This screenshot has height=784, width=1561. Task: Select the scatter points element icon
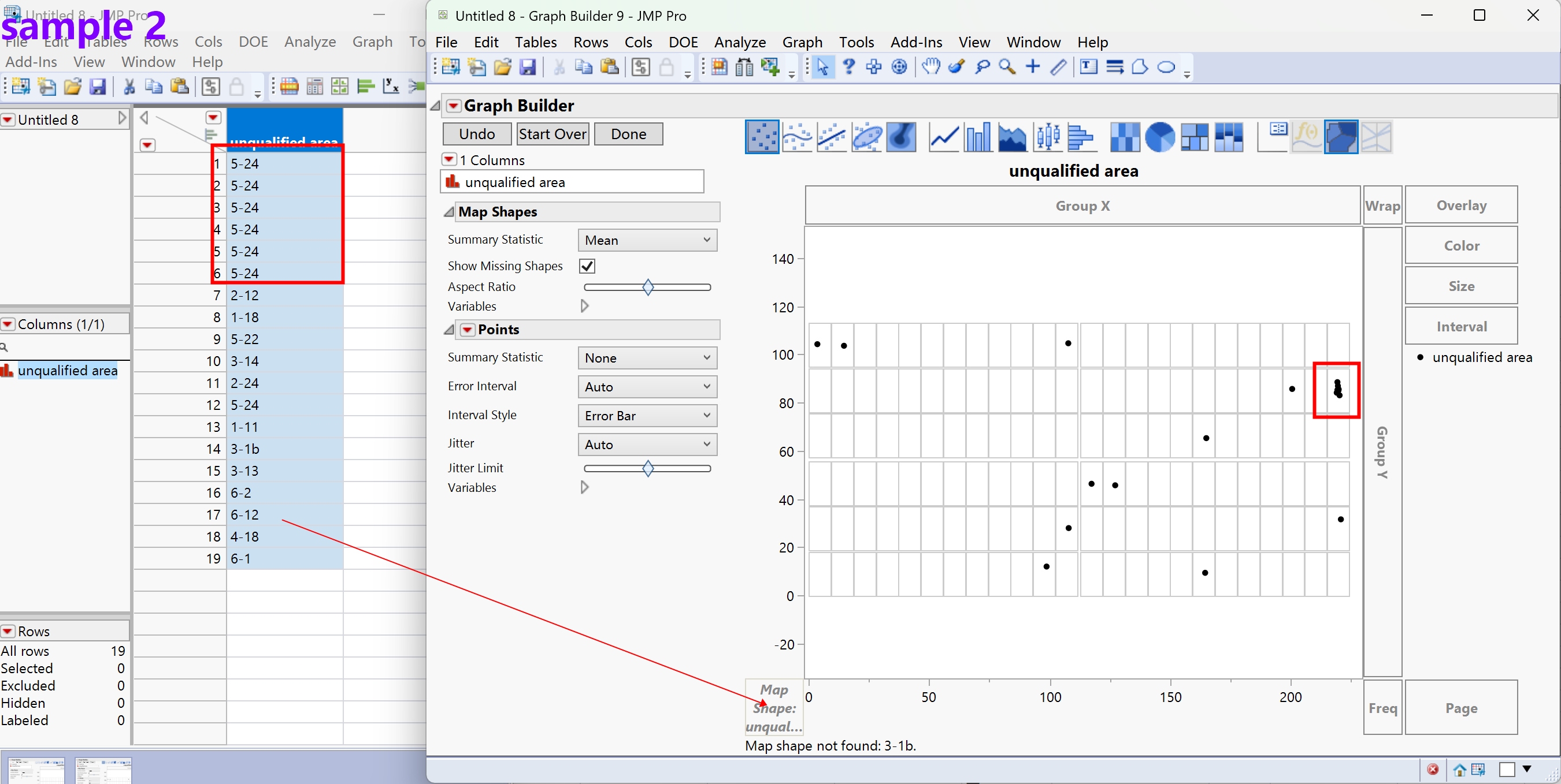(x=762, y=137)
